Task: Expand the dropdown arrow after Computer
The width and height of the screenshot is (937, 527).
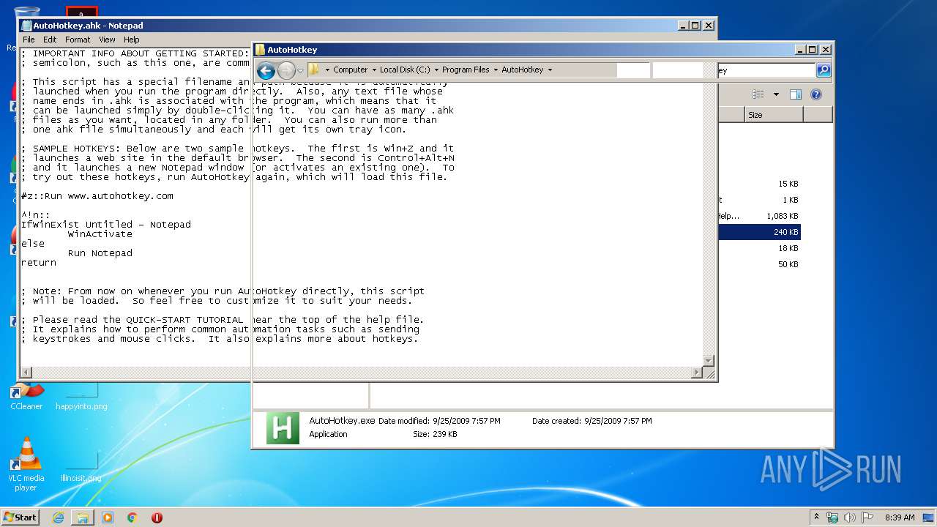Action: click(x=374, y=70)
